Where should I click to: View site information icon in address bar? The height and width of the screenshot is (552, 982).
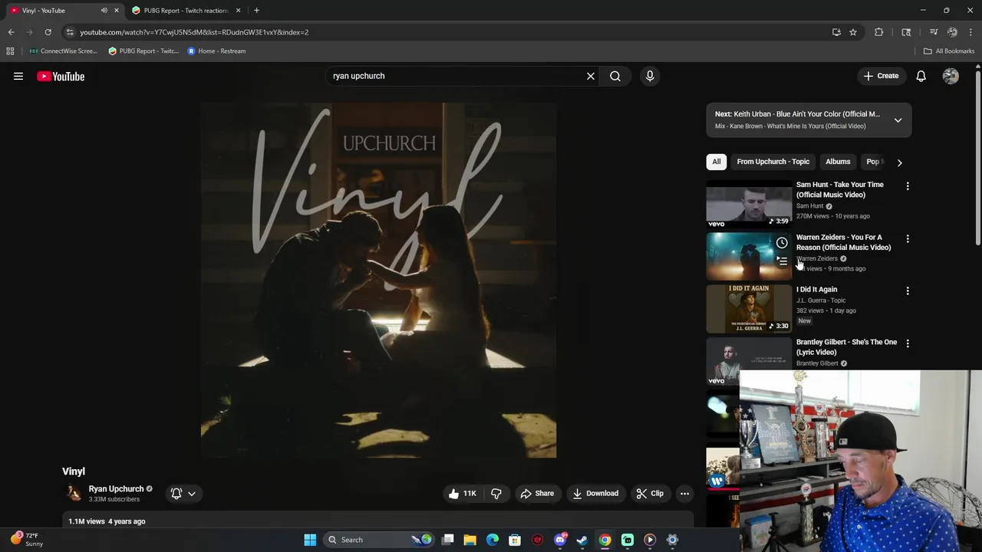pos(70,32)
